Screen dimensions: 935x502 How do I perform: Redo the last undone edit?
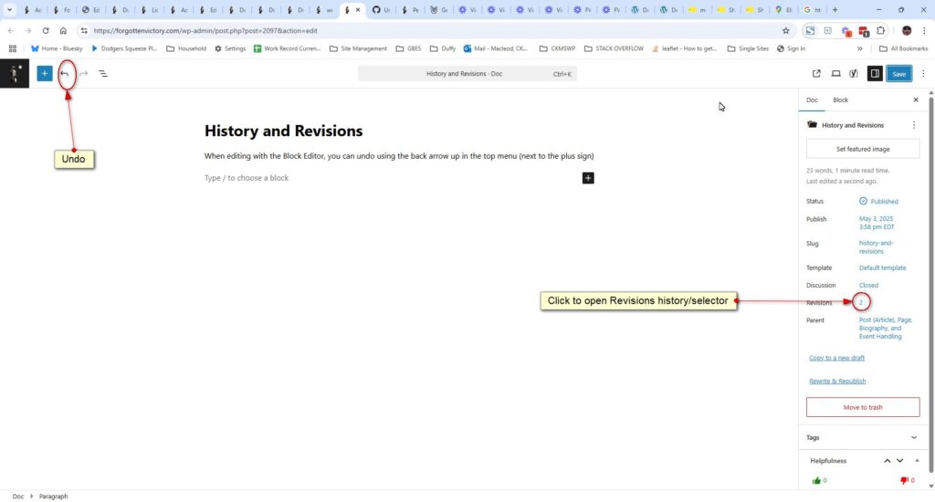(83, 73)
